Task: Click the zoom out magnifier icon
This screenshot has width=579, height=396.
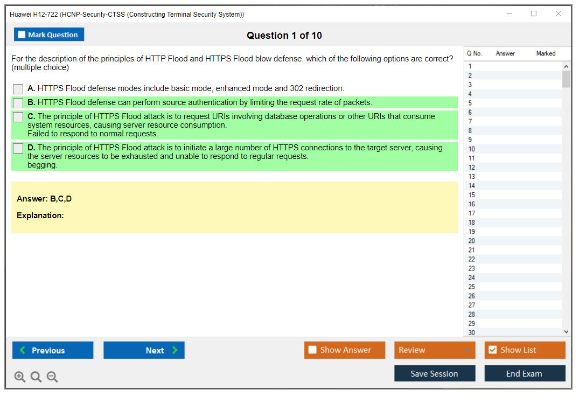Action: click(x=52, y=377)
